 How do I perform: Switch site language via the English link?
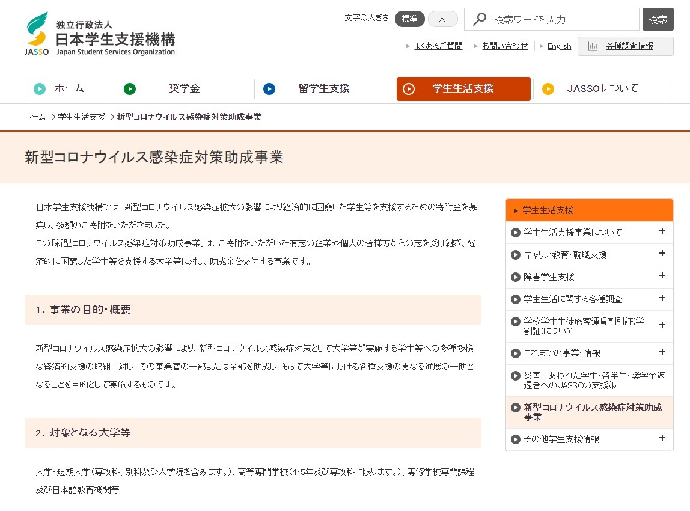point(558,46)
